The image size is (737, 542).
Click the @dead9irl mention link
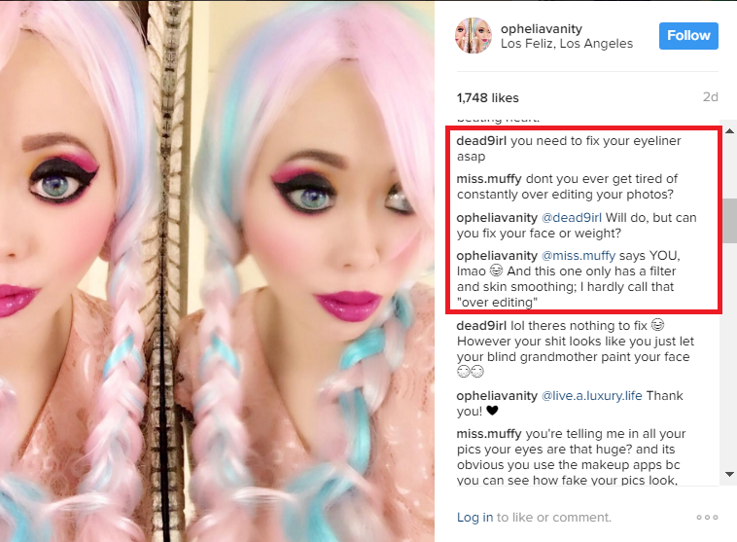tap(571, 218)
